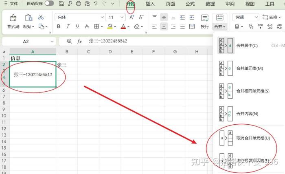Apply Percent style (%)

(251, 26)
